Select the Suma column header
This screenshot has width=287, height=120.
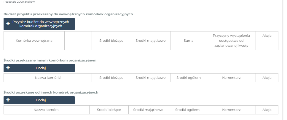click(189, 41)
